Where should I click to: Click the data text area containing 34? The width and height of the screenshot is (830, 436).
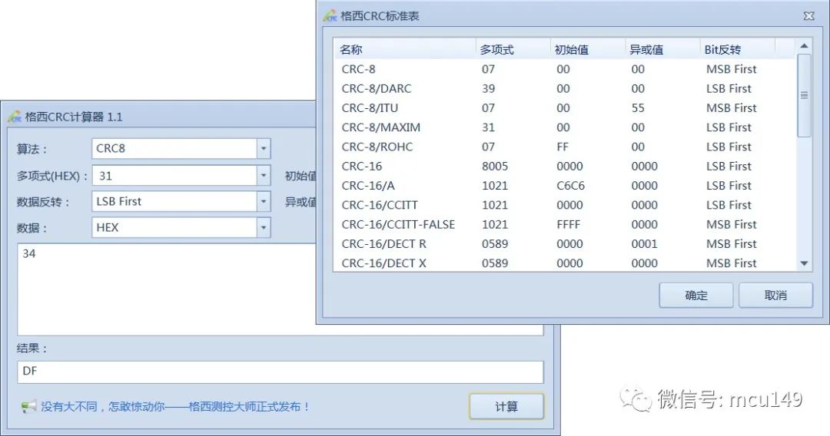pyautogui.click(x=166, y=289)
